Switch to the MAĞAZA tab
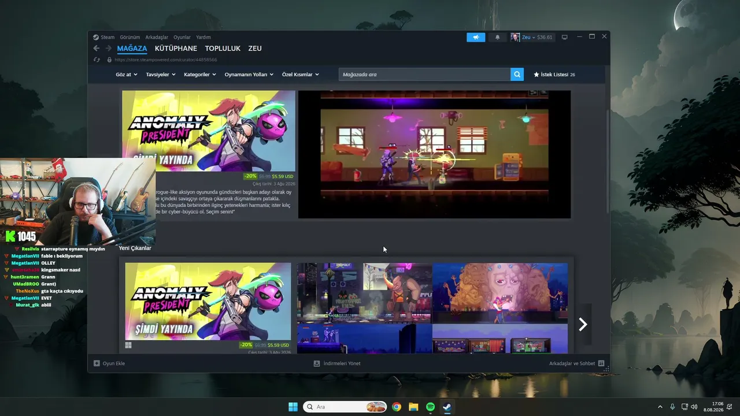 click(132, 49)
